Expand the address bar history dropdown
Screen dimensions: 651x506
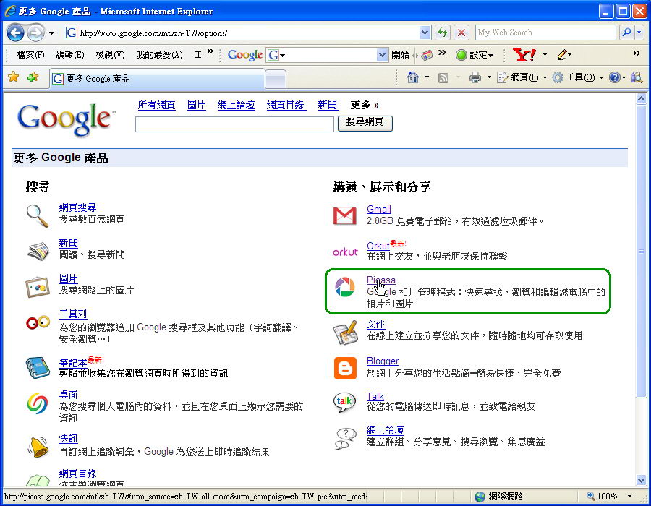tap(425, 33)
